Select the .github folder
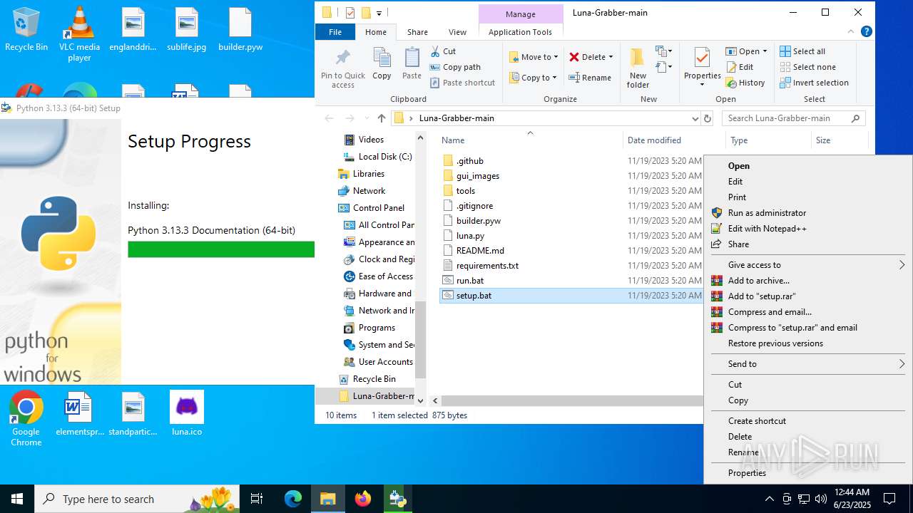The height and width of the screenshot is (513, 913). 469,161
